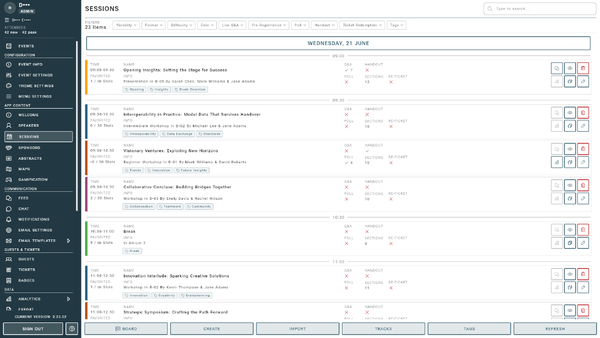This screenshot has height=338, width=600.
Task: Toggle visibility of Strategic Symposium session
Action: (x=570, y=310)
